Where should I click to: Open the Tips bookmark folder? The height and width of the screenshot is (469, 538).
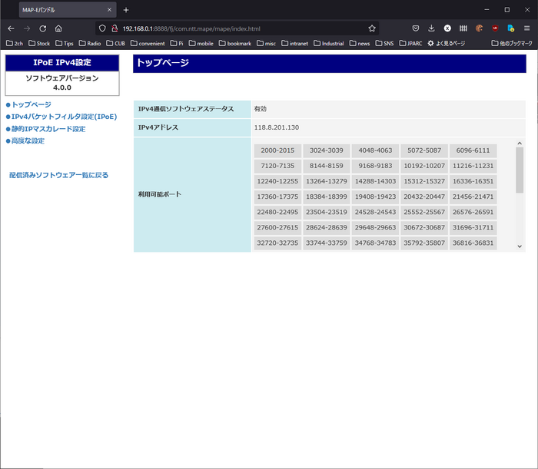pyautogui.click(x=65, y=44)
